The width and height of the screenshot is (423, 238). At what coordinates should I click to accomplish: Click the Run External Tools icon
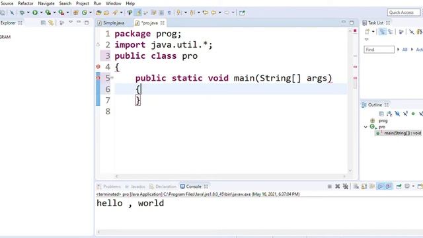click(61, 13)
